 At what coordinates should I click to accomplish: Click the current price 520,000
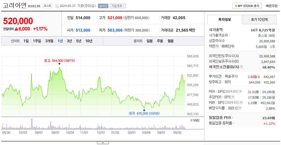click(x=18, y=21)
